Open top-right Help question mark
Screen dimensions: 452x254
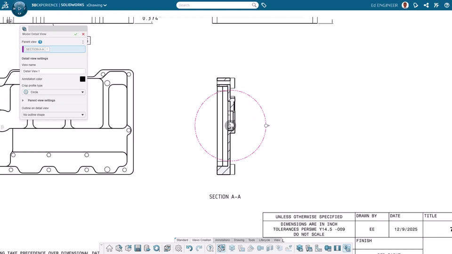coord(447,5)
